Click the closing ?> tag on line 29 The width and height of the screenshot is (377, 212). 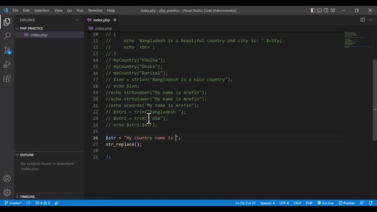[x=108, y=157]
